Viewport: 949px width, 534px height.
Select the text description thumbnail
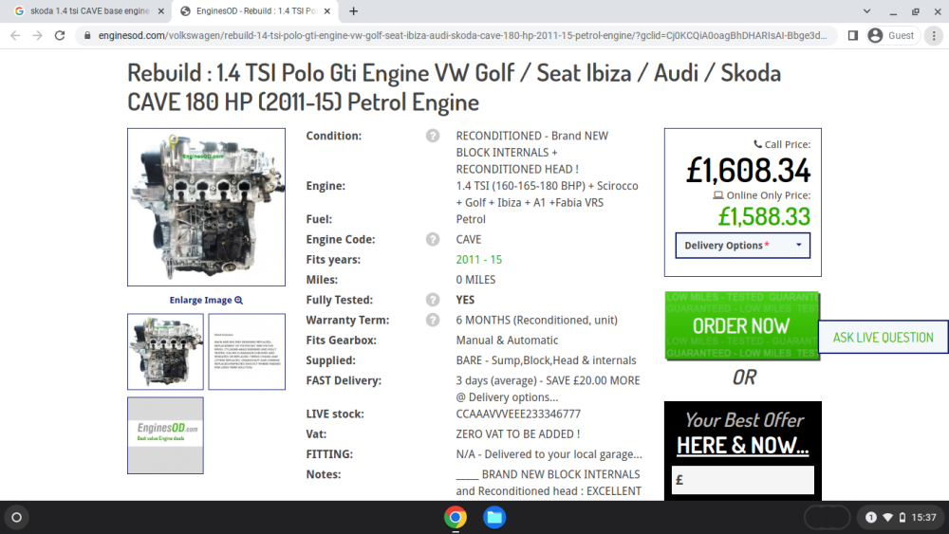click(247, 351)
